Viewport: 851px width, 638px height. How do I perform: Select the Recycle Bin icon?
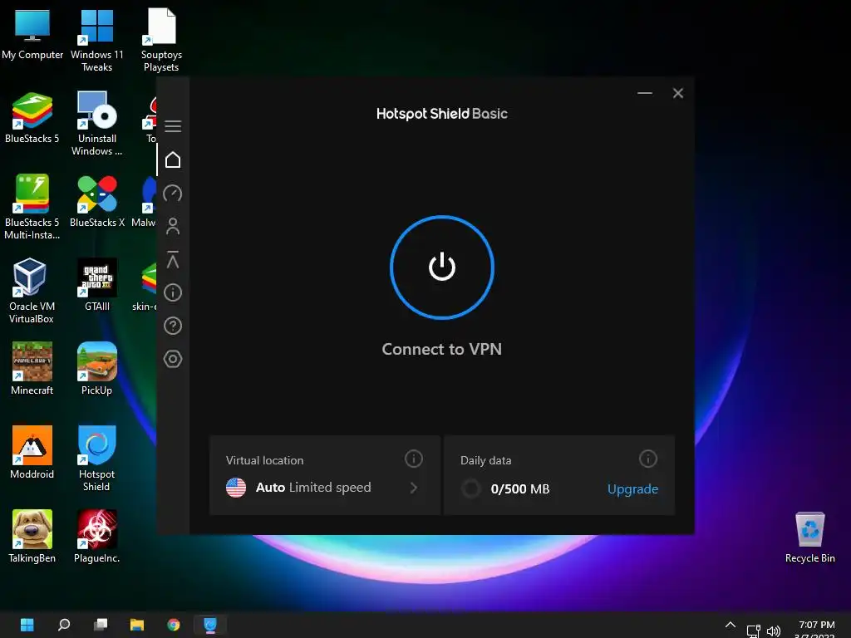pyautogui.click(x=809, y=537)
